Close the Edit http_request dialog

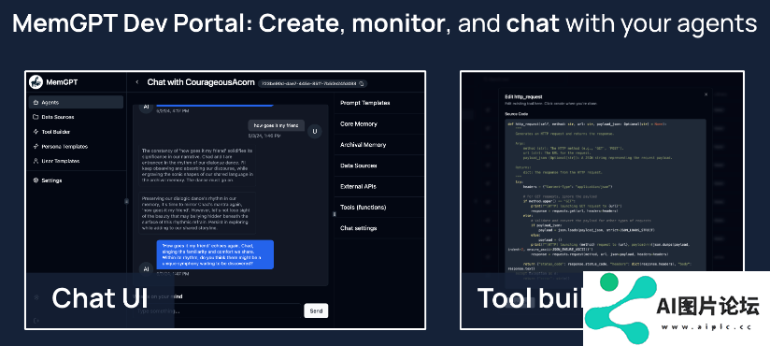[706, 94]
